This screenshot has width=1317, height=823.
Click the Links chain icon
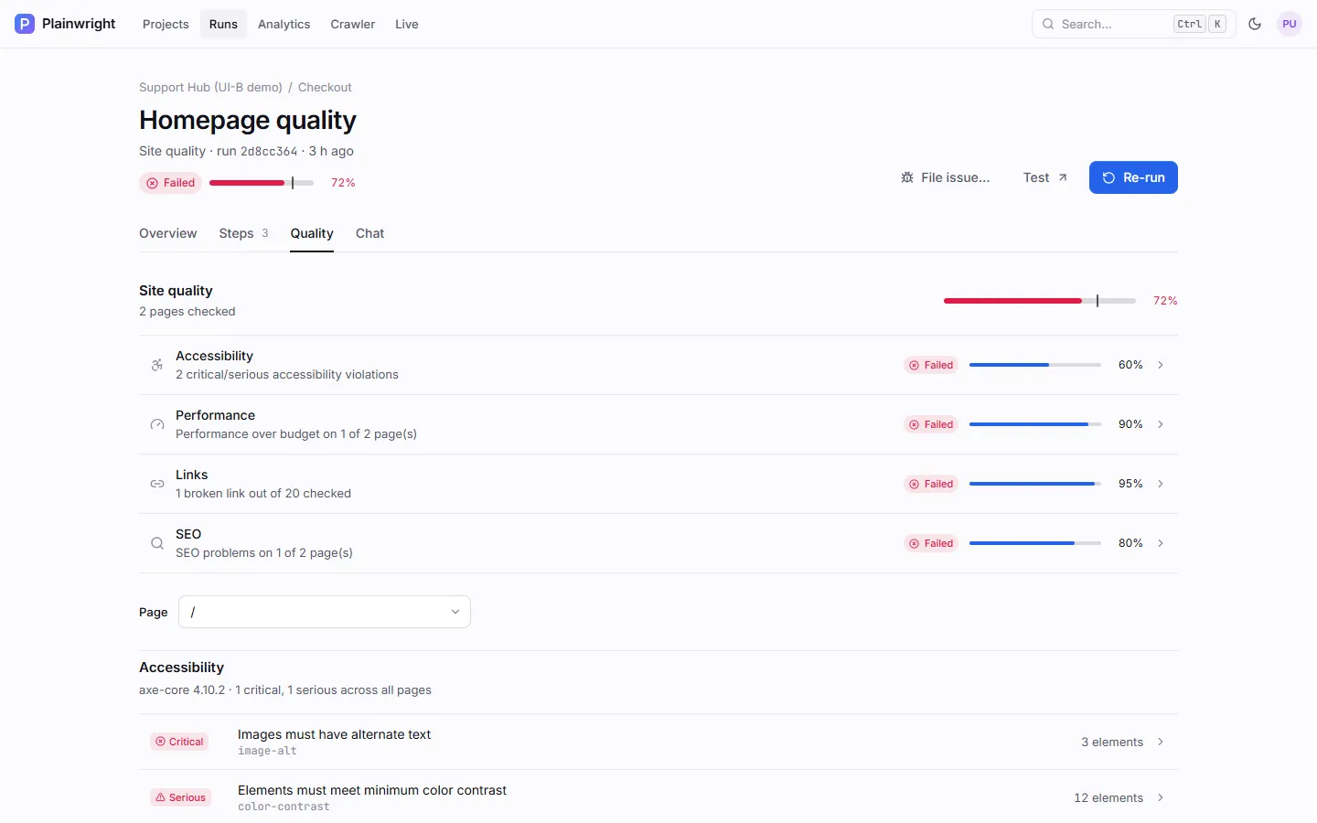(x=157, y=484)
